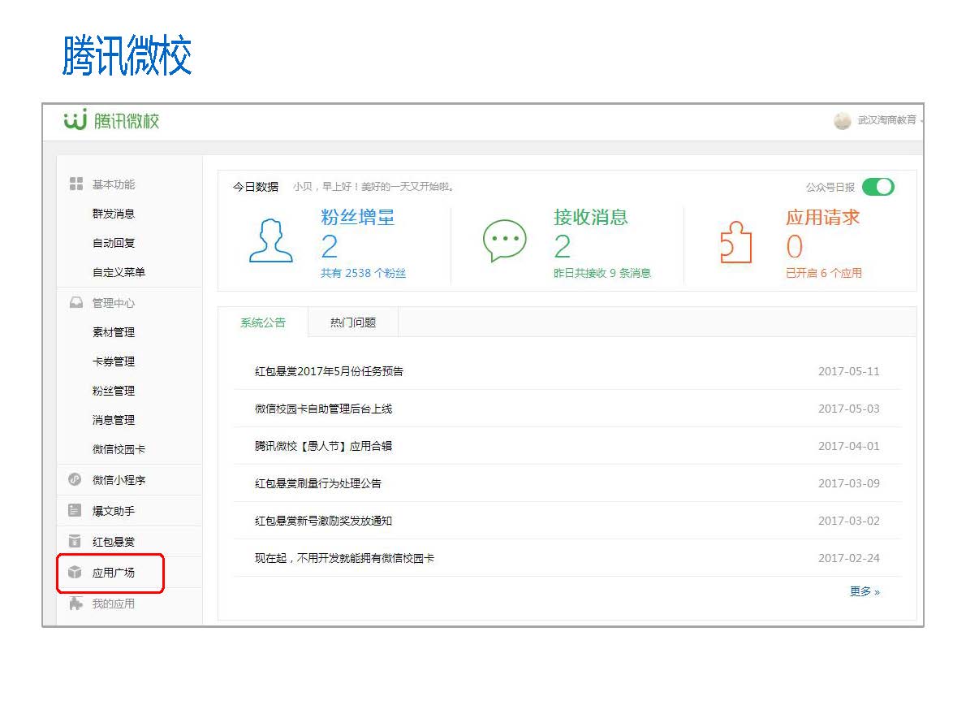Click the 应用请求 count 0
Image resolution: width=966 pixels, height=727 pixels.
795,247
